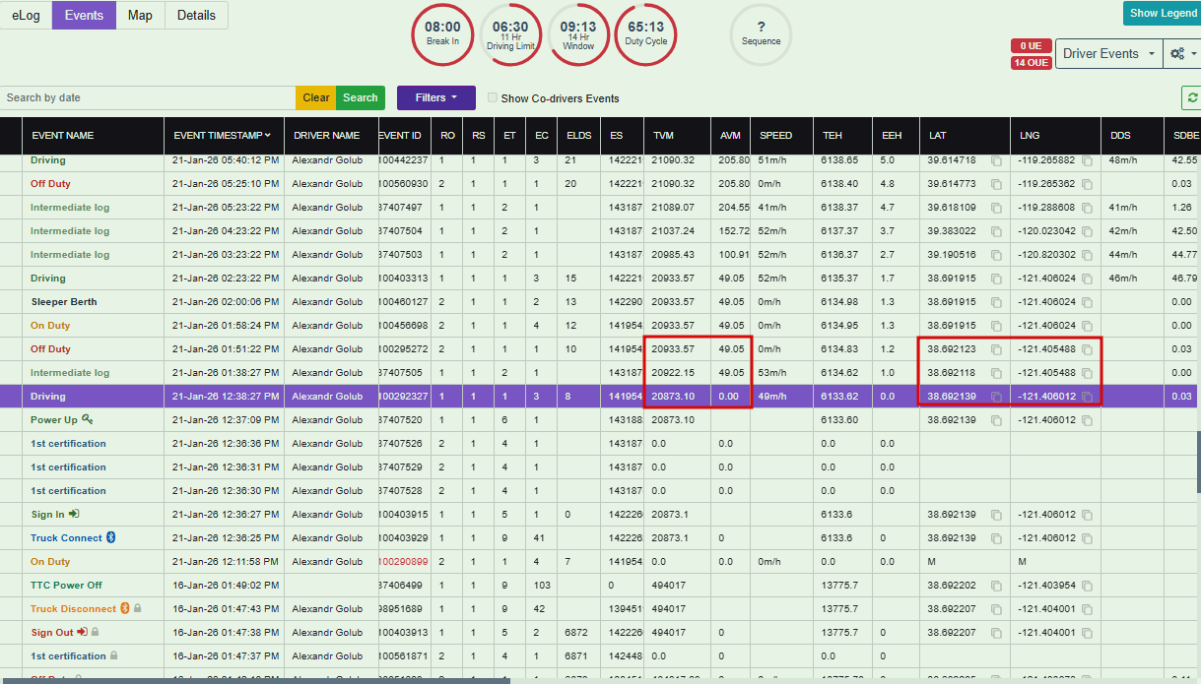This screenshot has width=1201, height=684.
Task: Sort by EVENT TIMESTAMP column chevron
Action: tap(267, 135)
